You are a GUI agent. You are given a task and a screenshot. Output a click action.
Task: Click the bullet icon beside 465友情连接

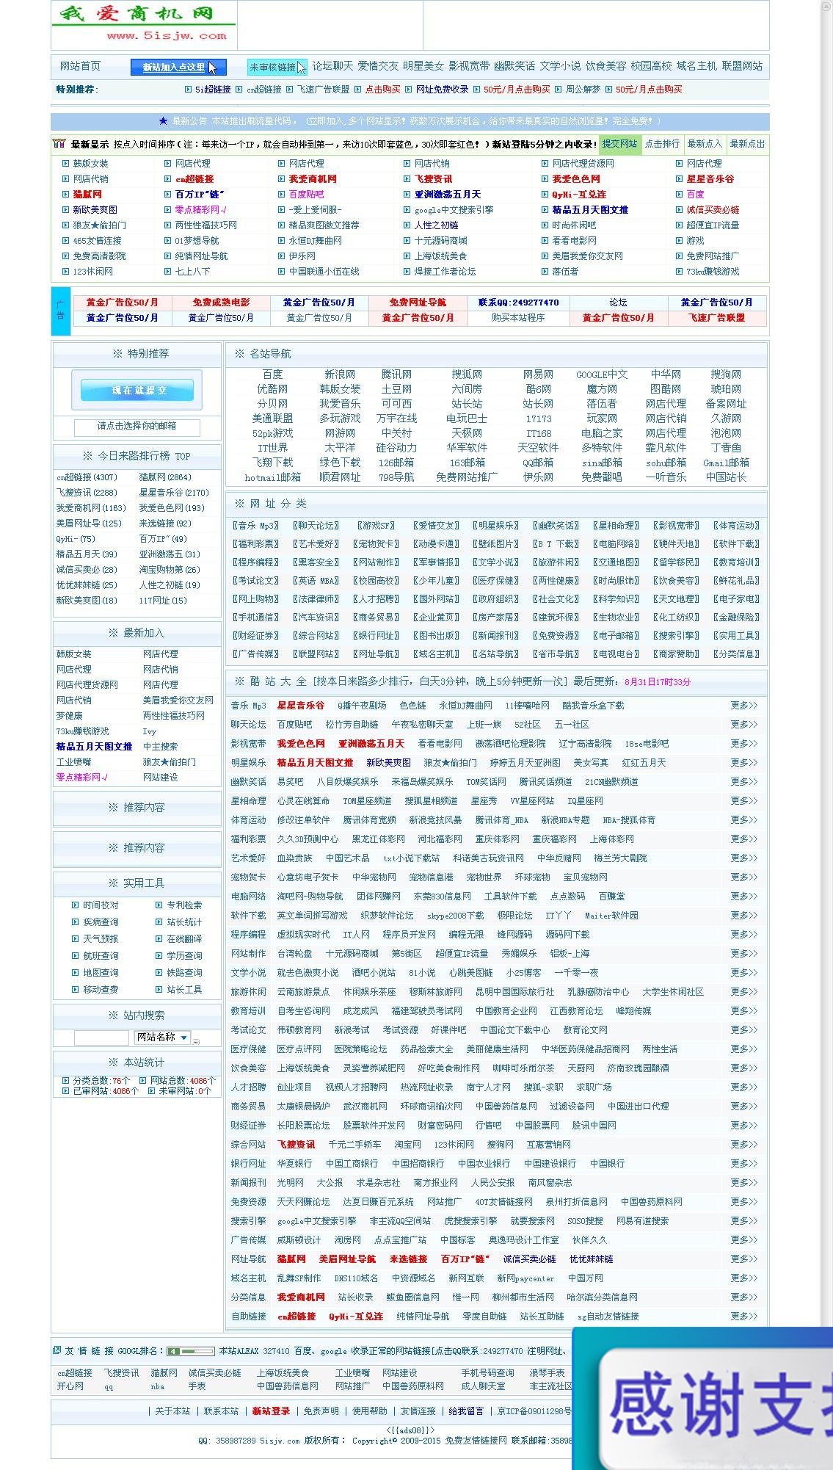click(66, 241)
